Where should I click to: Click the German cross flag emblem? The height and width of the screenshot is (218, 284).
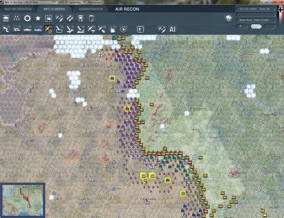(280, 10)
